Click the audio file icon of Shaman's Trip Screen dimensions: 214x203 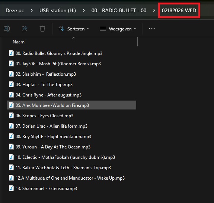pyautogui.click(x=11, y=167)
